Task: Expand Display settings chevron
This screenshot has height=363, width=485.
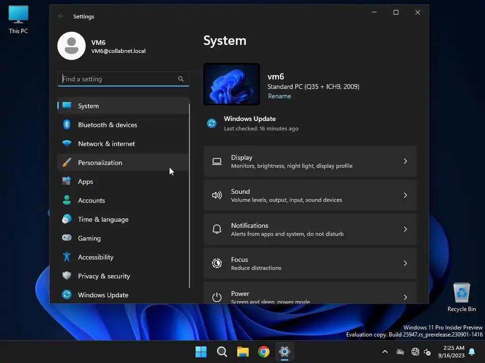Action: pyautogui.click(x=405, y=162)
